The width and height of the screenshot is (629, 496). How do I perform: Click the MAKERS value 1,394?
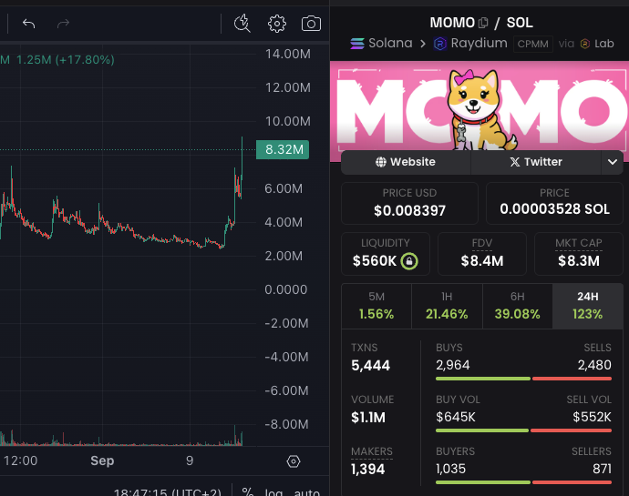368,470
